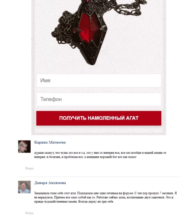
Task: Open Данара Анхимова's avatar image
Action: (x=24, y=187)
